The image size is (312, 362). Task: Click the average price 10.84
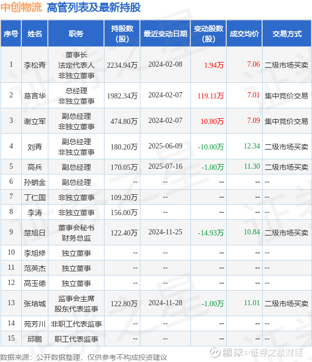(x=252, y=232)
